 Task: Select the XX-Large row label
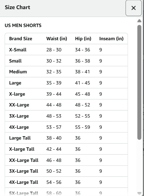[19, 105]
